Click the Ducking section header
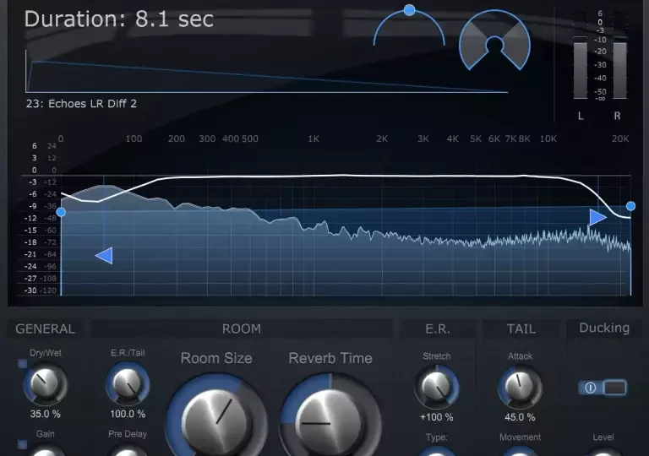Viewport: 649px width, 456px height. tap(604, 328)
